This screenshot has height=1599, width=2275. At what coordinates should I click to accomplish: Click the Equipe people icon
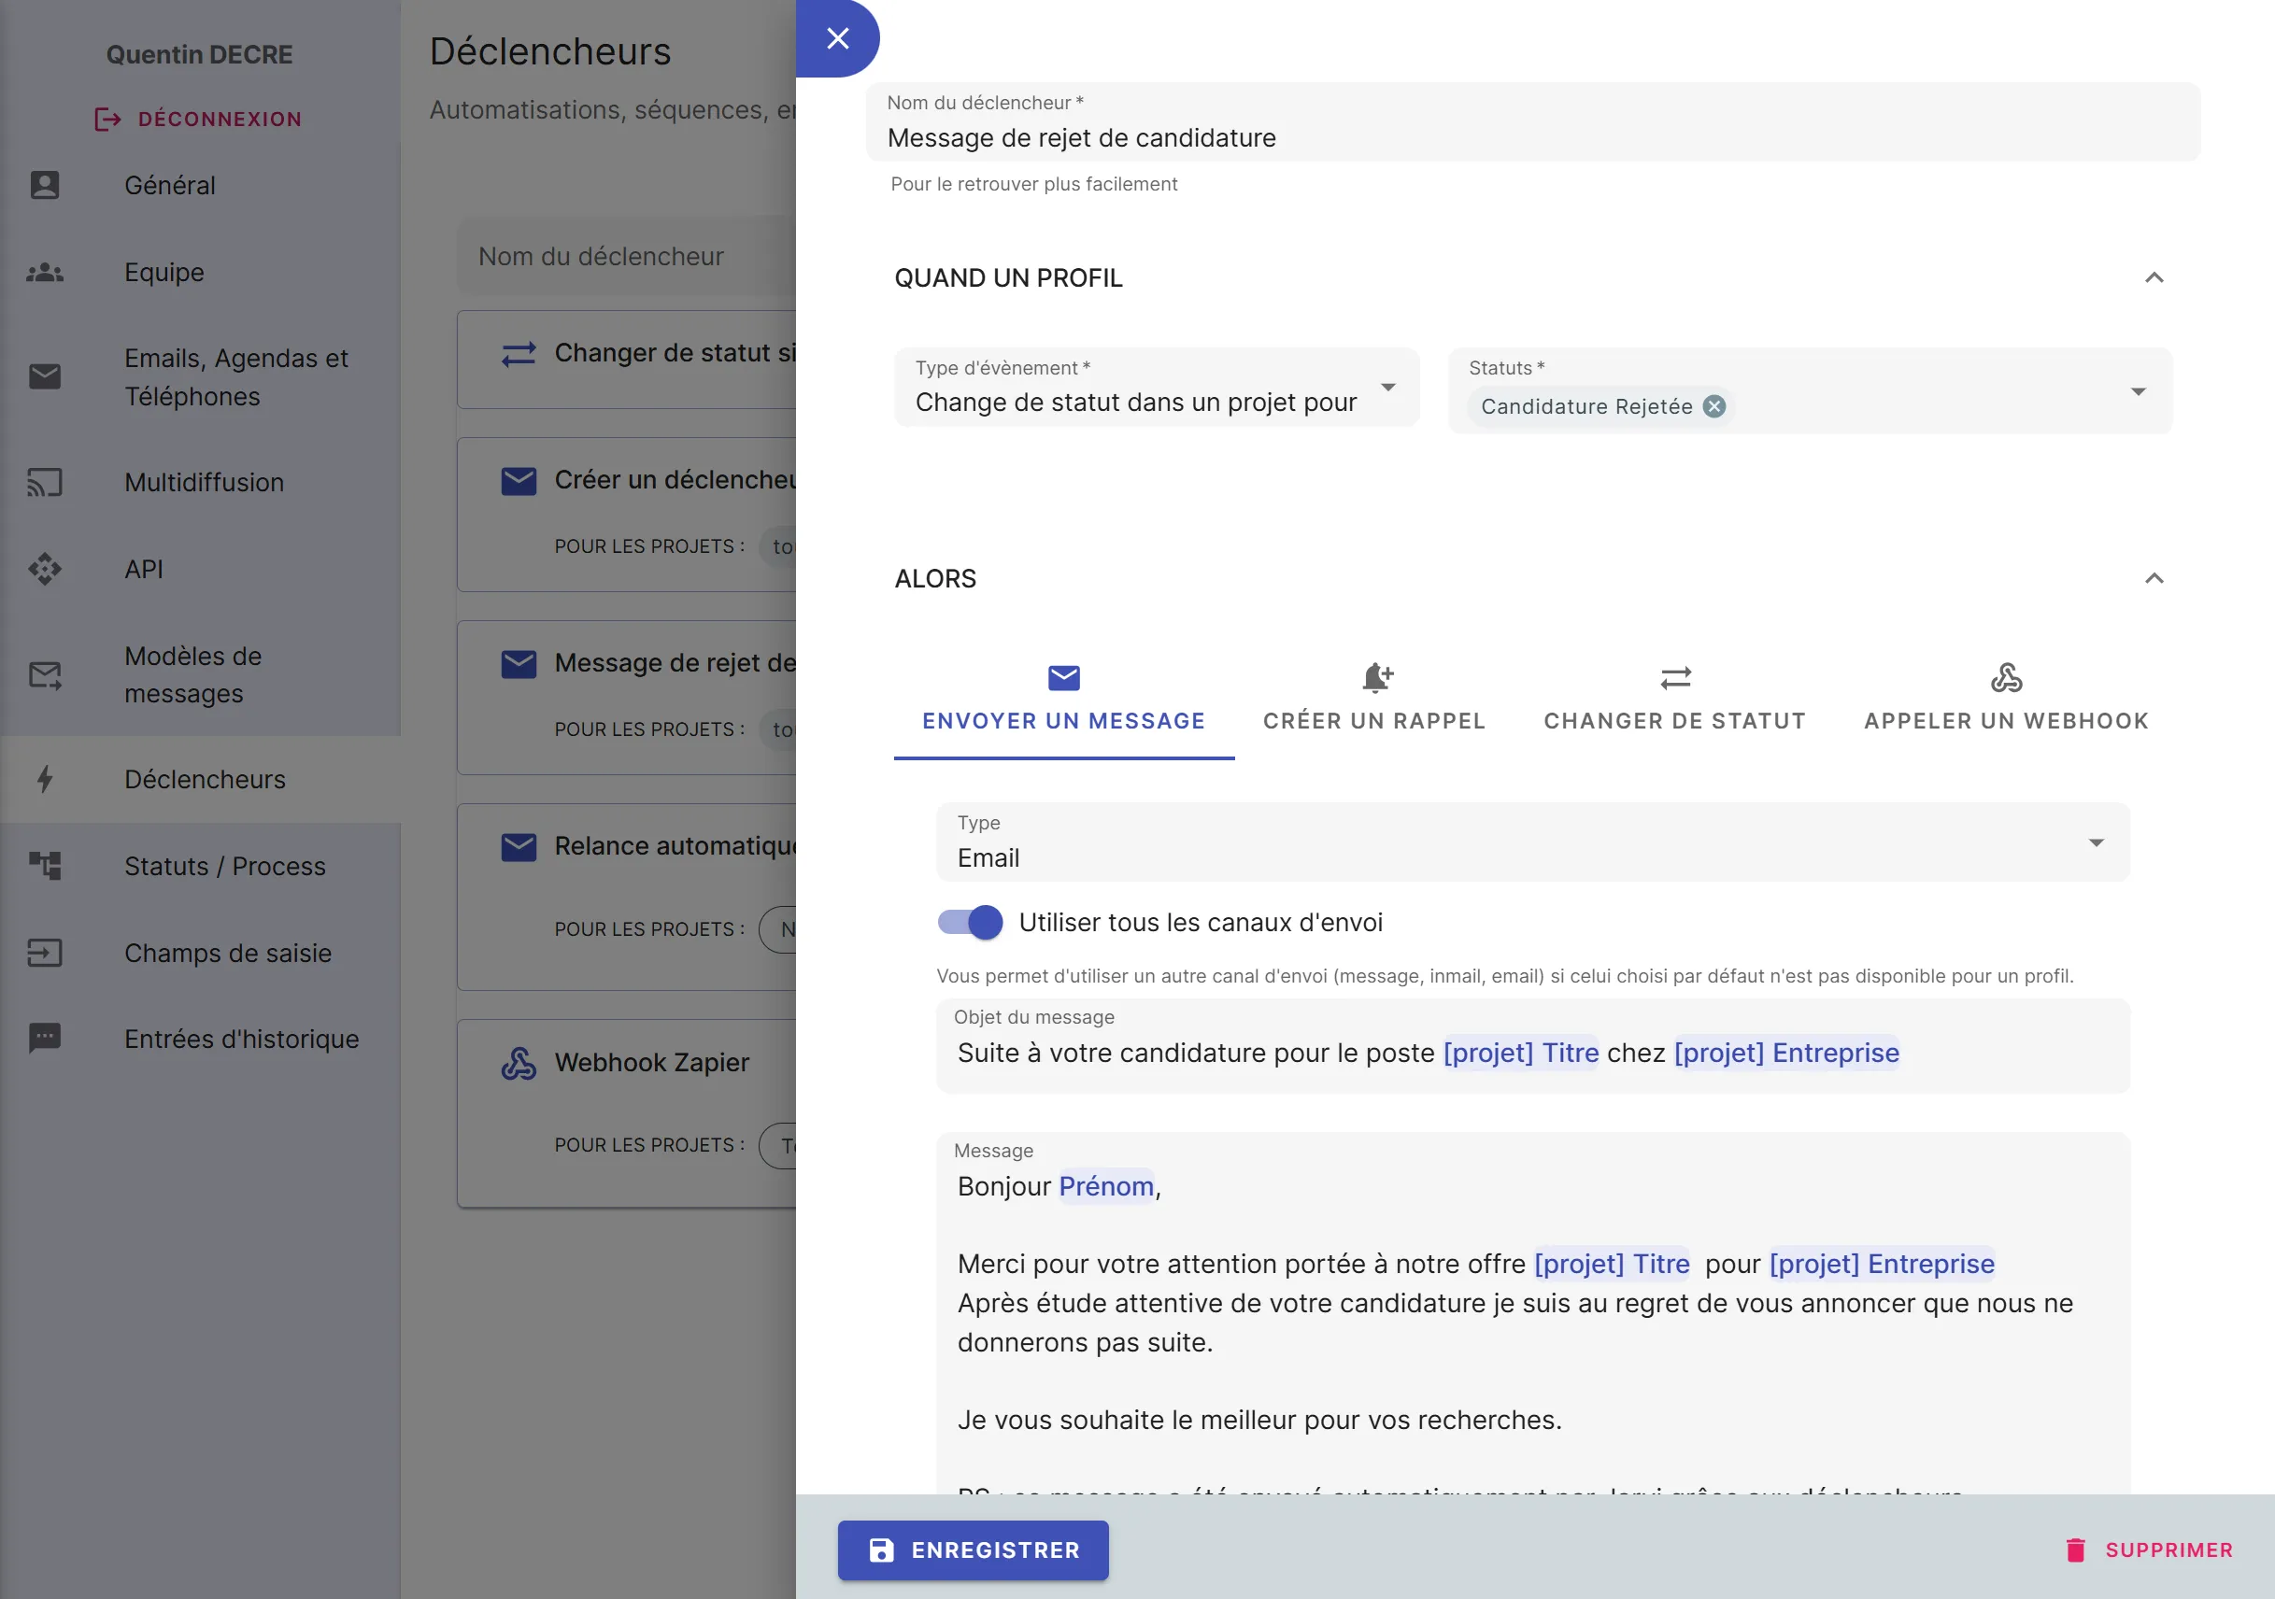pyautogui.click(x=45, y=274)
